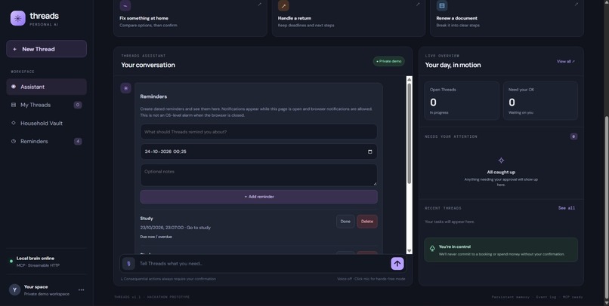Start a New Thread
This screenshot has height=306, width=609.
[46, 49]
